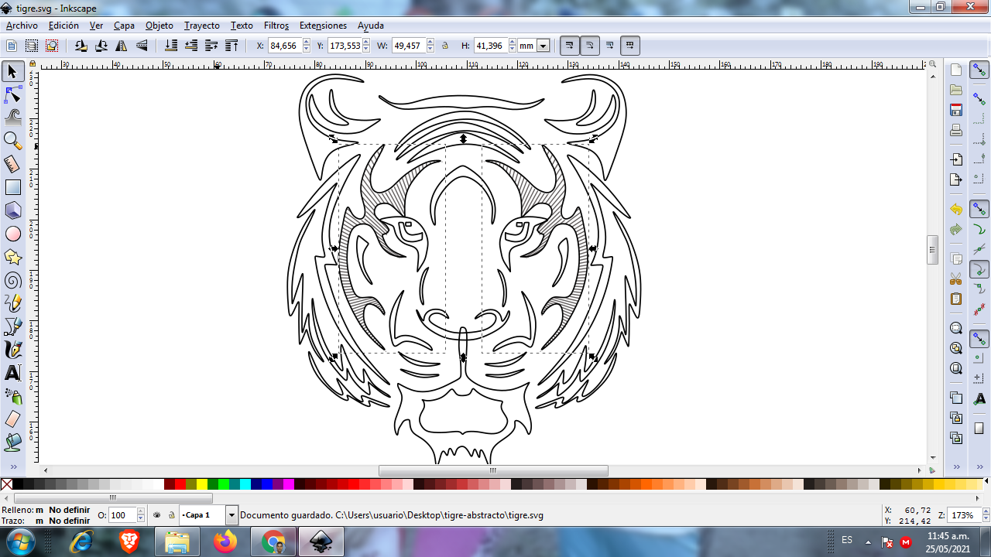The image size is (991, 557).
Task: Increase height H spinner
Action: tap(513, 42)
